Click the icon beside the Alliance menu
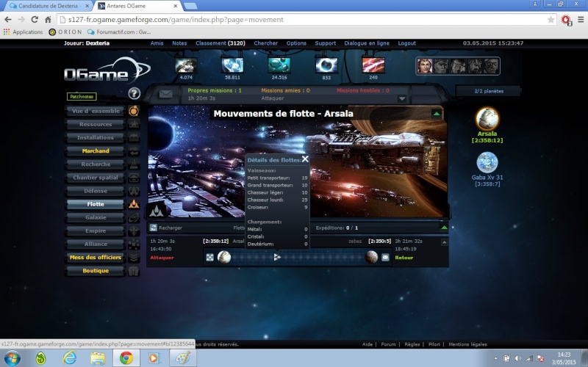588x367 pixels. coord(134,244)
